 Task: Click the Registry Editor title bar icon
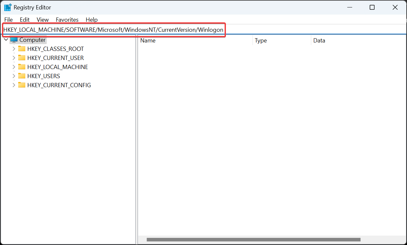tap(7, 7)
